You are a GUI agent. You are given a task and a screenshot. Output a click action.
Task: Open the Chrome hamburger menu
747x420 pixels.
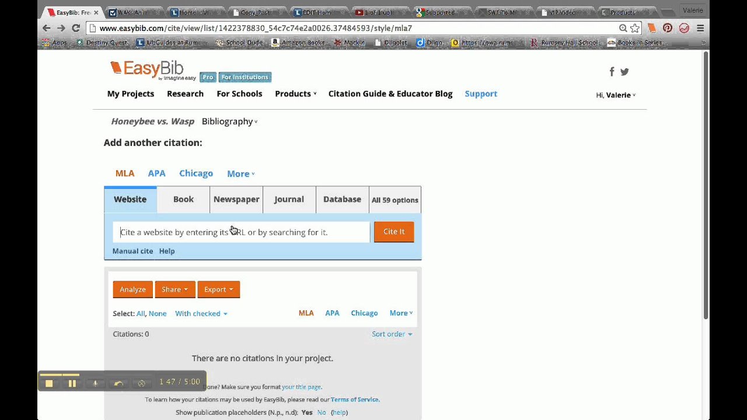point(700,28)
